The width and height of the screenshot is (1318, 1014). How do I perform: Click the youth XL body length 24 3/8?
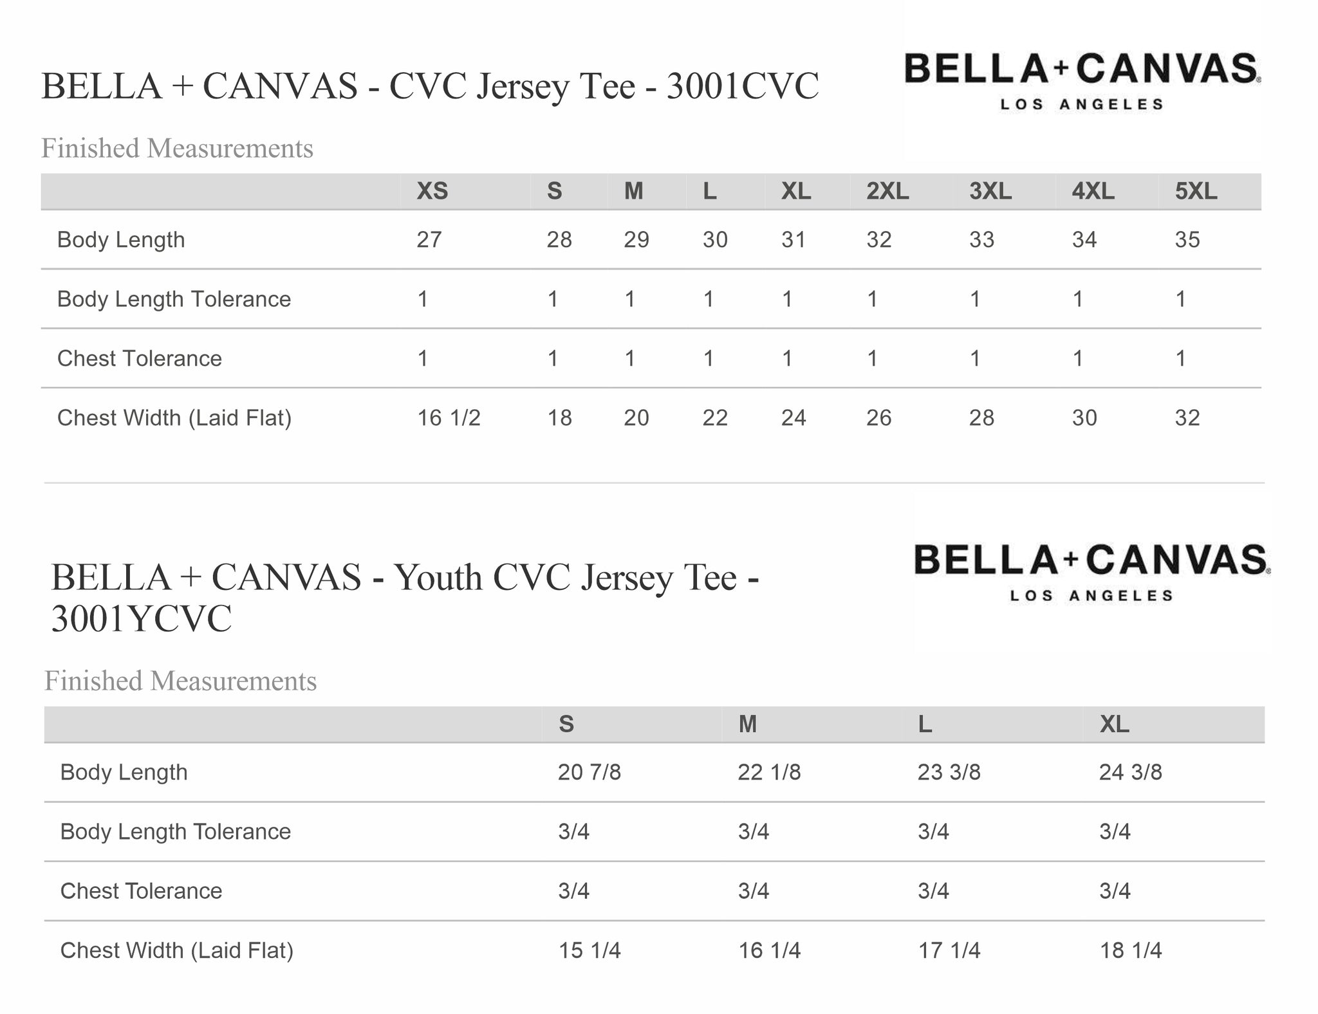(x=1130, y=772)
